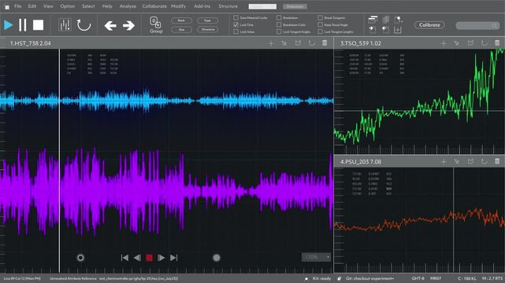505x283 pixels.
Task: Click the red stop button in waveform transport
Action: click(x=149, y=258)
